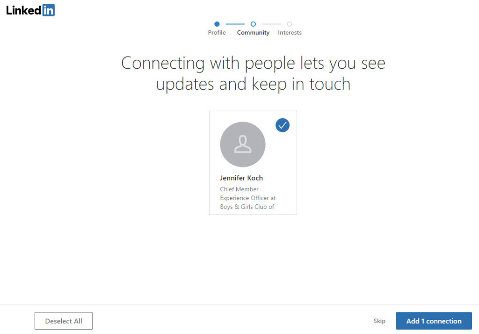Go to the Profile step
The image size is (479, 334).
coord(217,32)
